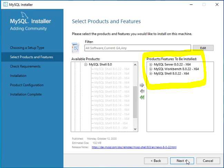
Task: Select MySQL Shell 8.0.13 - X64 available product
Action: point(112,110)
